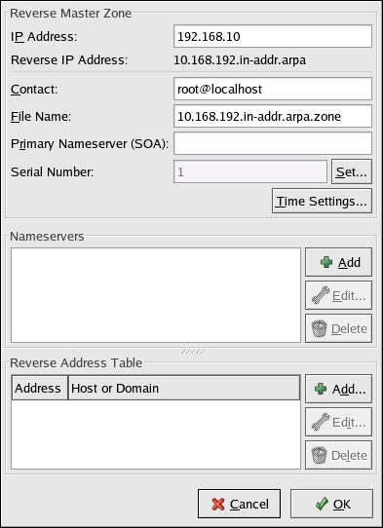Click wrench icon in Reverse Address Table Edit

coord(321,422)
